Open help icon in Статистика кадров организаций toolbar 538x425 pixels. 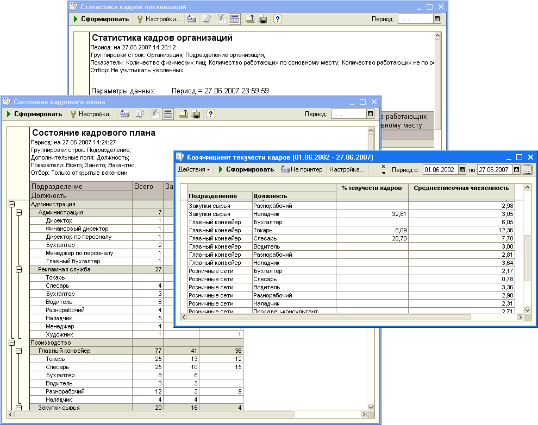[x=278, y=19]
